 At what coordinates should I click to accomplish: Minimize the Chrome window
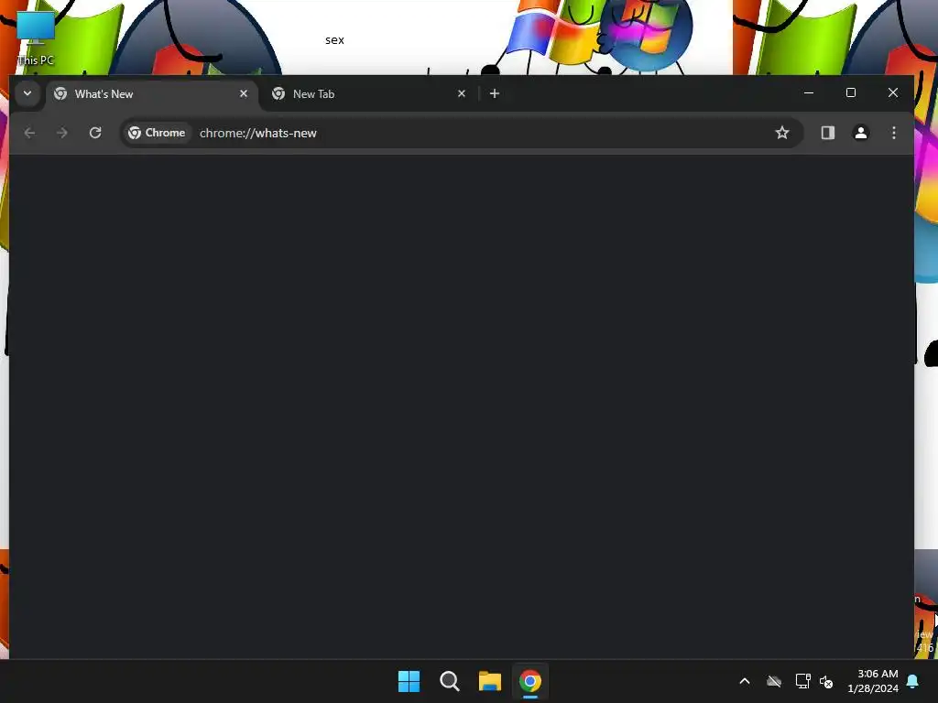(x=809, y=92)
